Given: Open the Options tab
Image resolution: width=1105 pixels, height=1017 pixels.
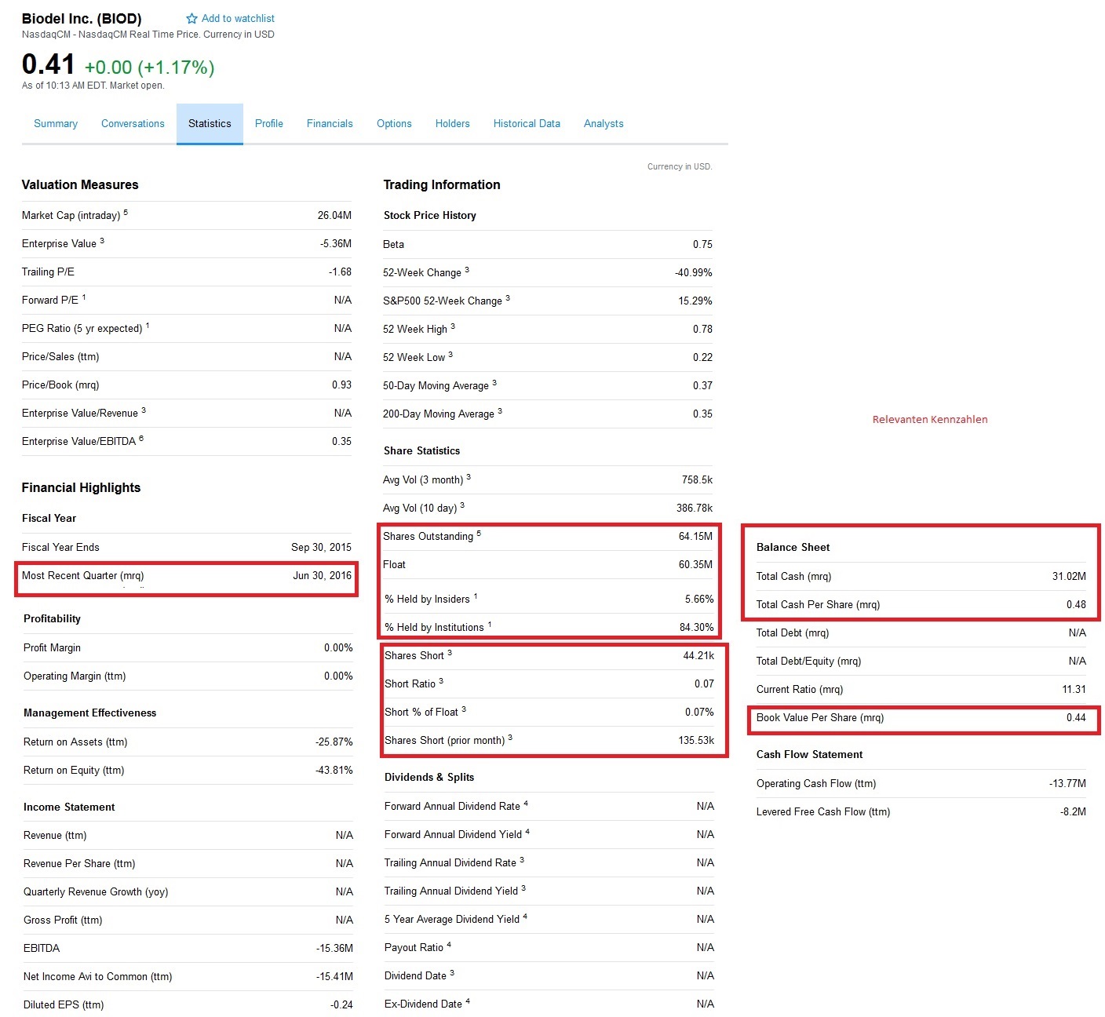Looking at the screenshot, I should pyautogui.click(x=394, y=124).
